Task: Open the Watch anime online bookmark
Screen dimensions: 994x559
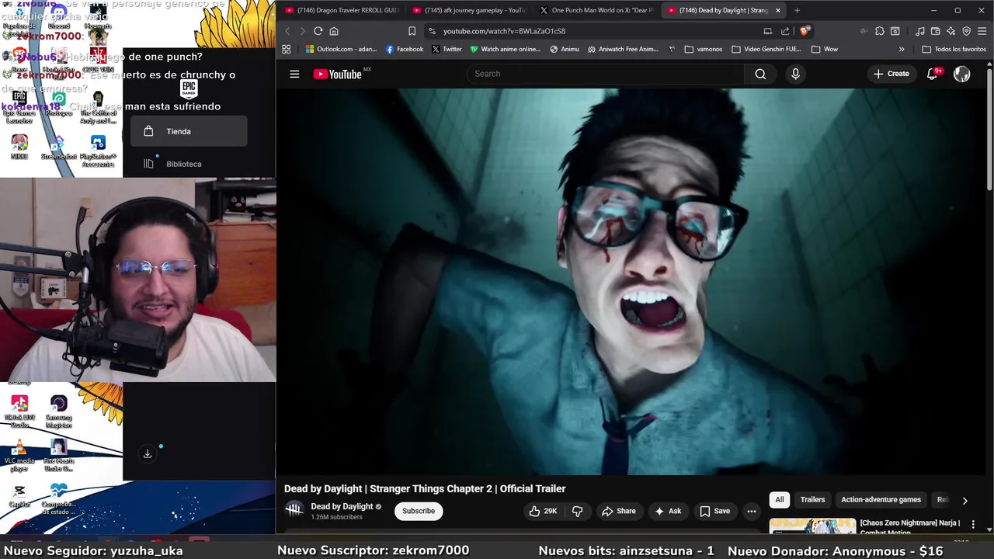Action: [505, 49]
